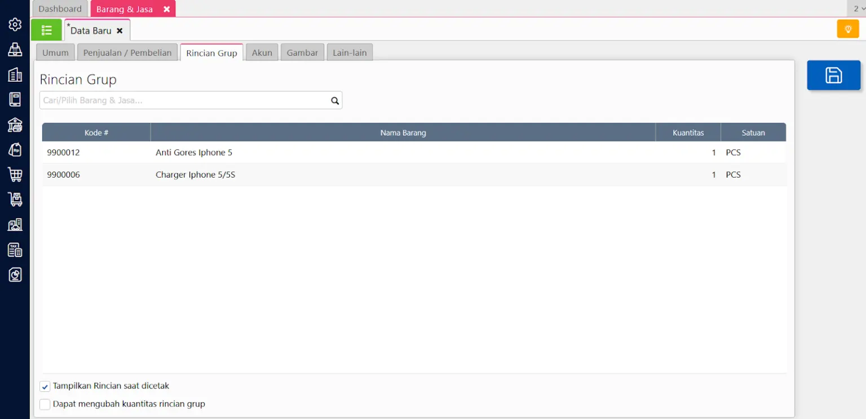Viewport: 866px width, 419px height.
Task: Close the Data Baru tab
Action: click(120, 31)
